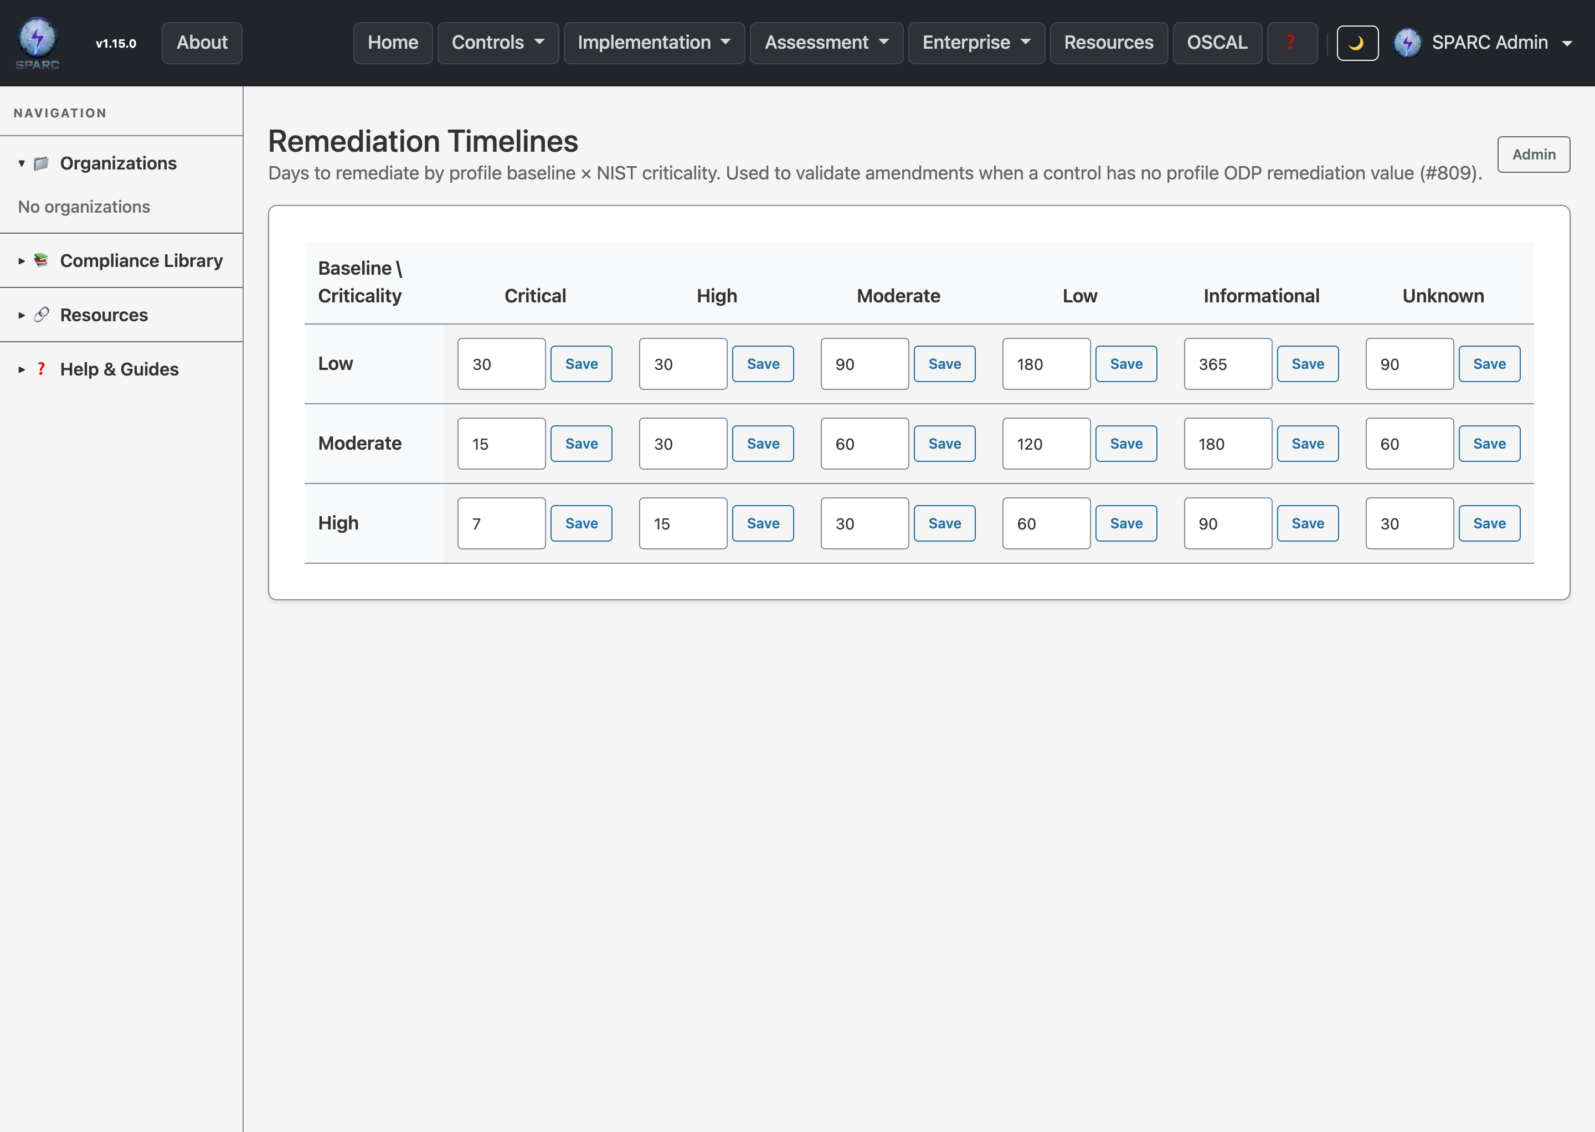The image size is (1595, 1132).
Task: Focus the High baseline Informational field showing 90
Action: click(1228, 523)
